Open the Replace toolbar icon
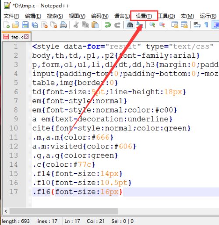219x225 pixels. [139, 25]
